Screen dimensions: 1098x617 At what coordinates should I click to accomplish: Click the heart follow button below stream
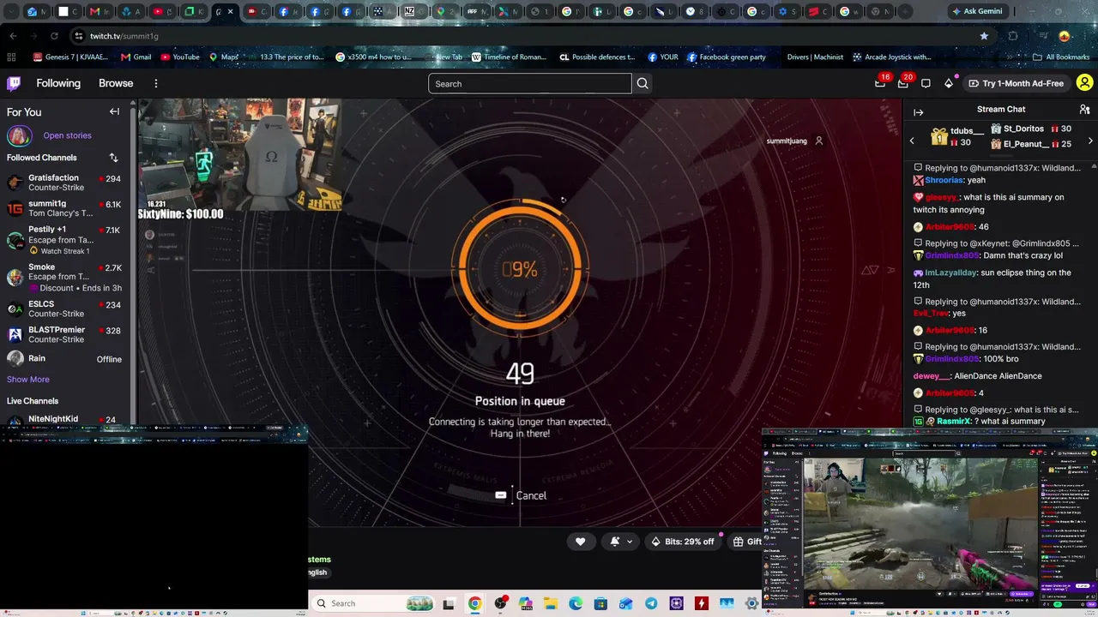581,542
